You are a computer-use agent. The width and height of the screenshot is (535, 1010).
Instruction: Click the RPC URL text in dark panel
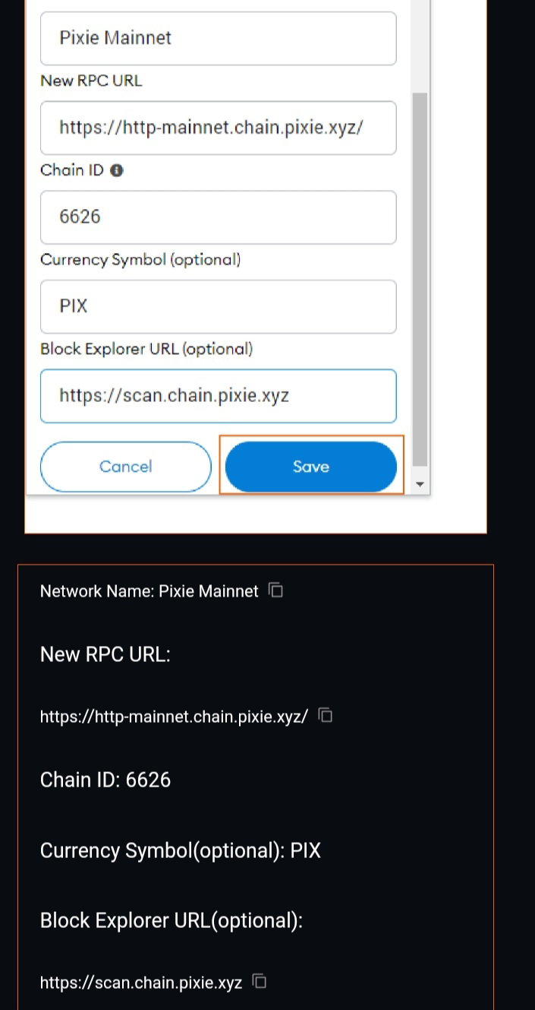pyautogui.click(x=174, y=716)
